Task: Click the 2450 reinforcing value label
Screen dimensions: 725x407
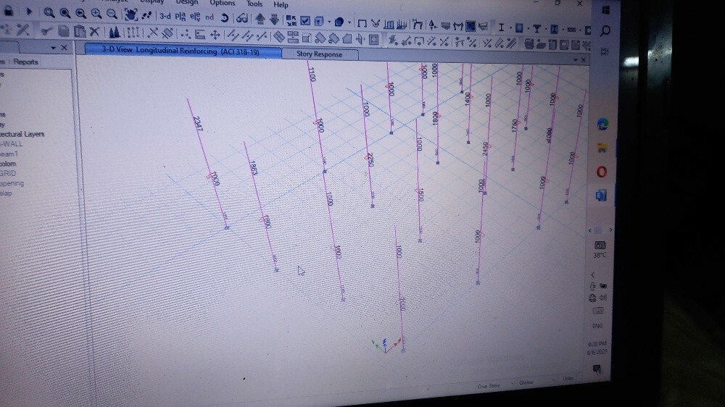Action: pos(485,148)
